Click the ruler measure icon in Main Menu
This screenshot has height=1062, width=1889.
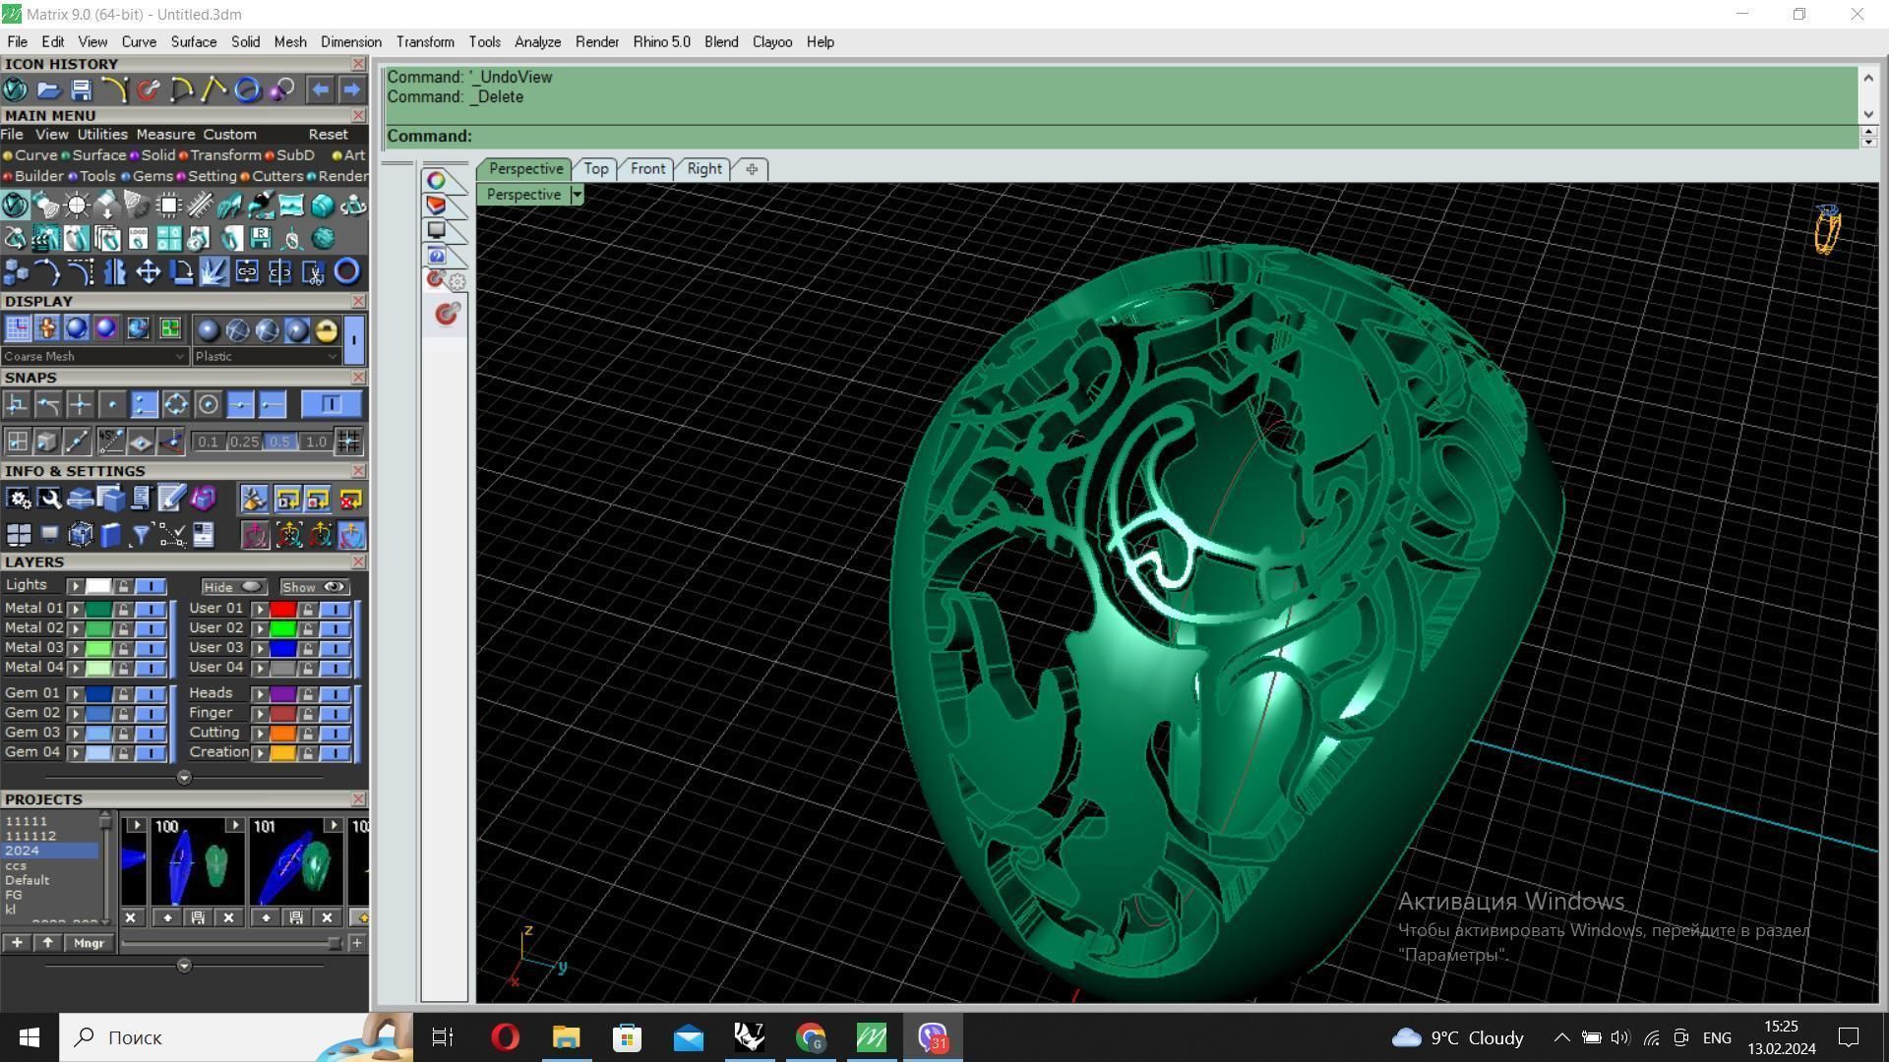[x=199, y=206]
